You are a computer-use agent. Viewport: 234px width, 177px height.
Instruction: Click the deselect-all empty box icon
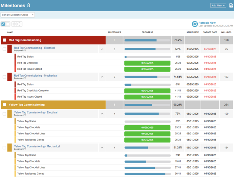pyautogui.click(x=8, y=24)
